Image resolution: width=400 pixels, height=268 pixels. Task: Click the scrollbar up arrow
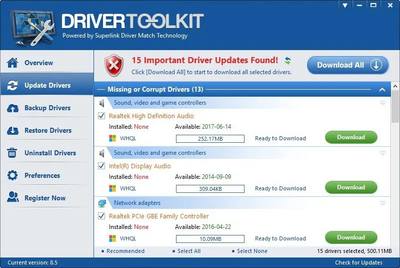[x=395, y=86]
